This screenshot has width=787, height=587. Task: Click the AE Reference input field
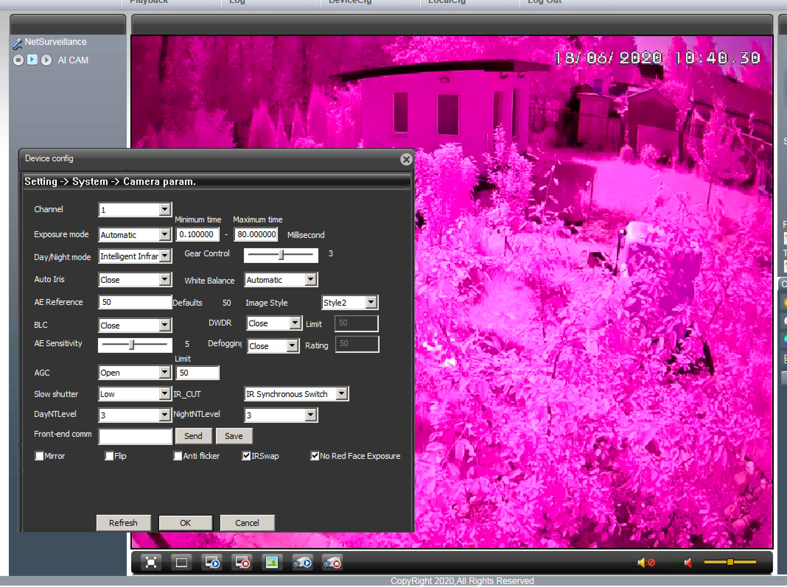click(x=134, y=302)
